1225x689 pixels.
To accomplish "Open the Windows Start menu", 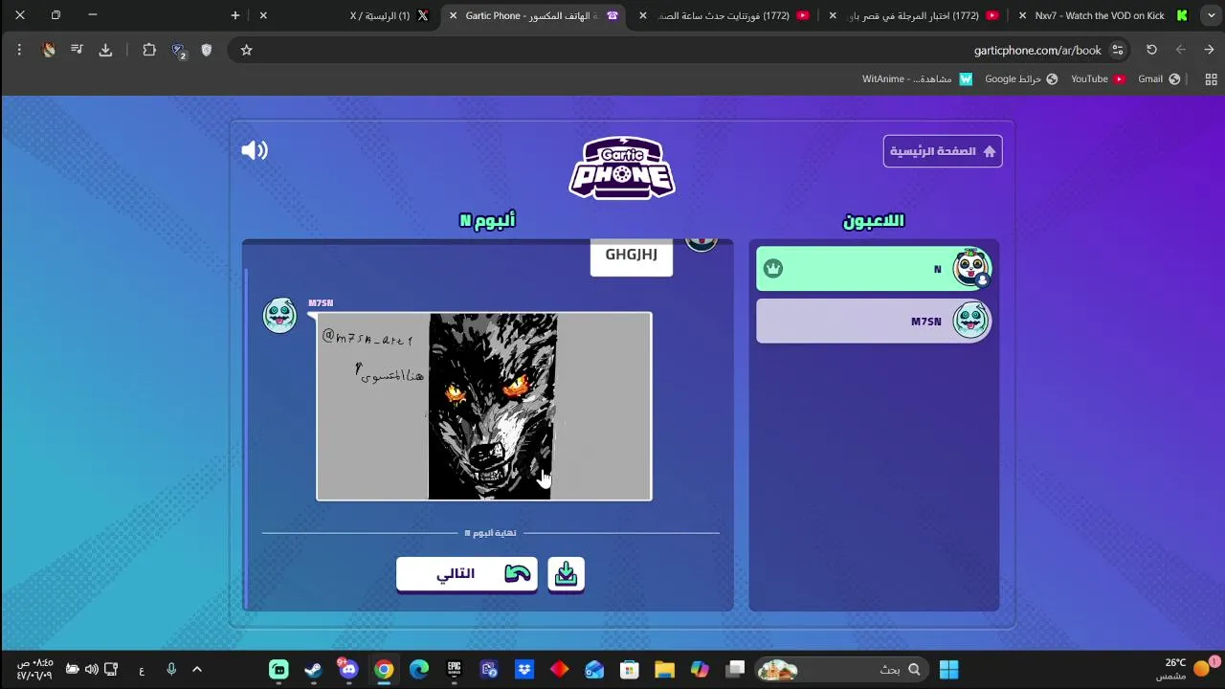I will (x=948, y=669).
